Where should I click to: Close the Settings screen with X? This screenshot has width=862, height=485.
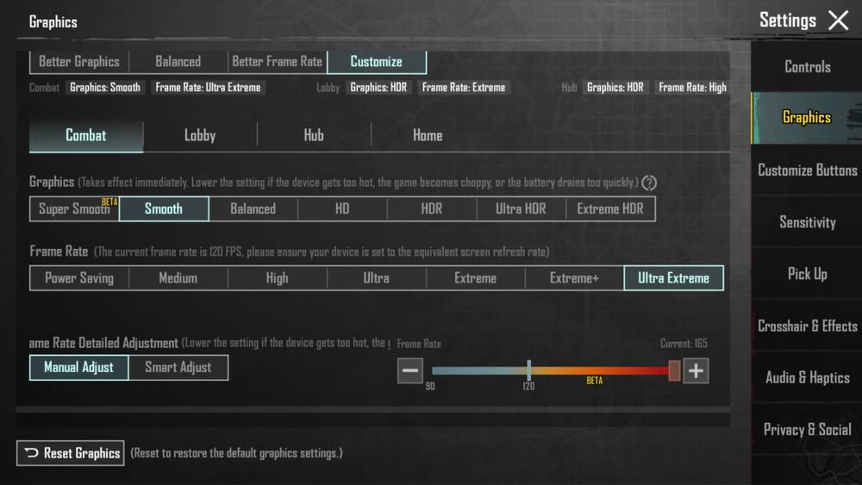[x=839, y=21]
